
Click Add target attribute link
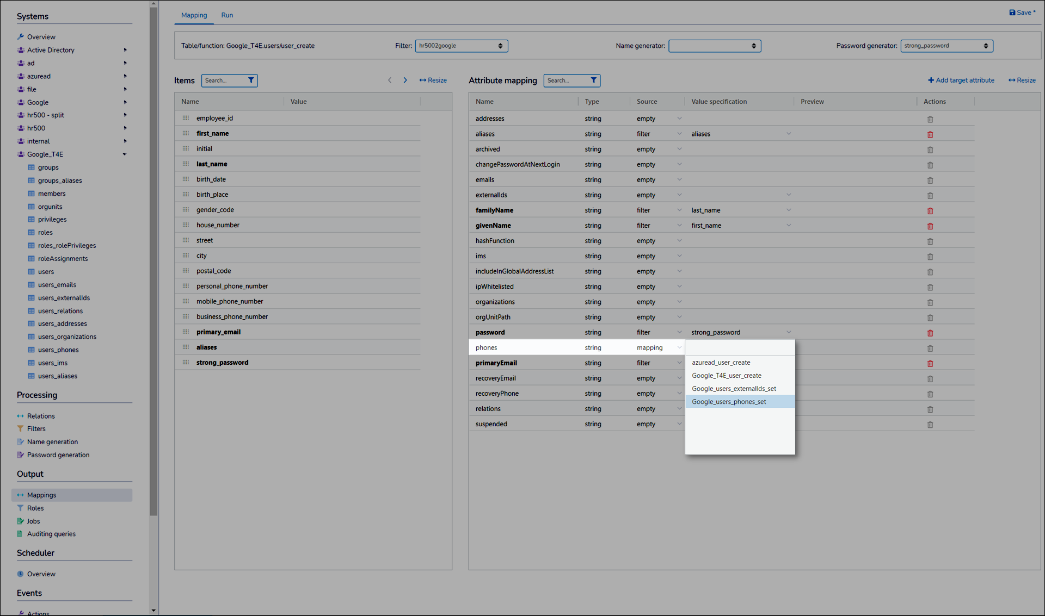pyautogui.click(x=961, y=80)
